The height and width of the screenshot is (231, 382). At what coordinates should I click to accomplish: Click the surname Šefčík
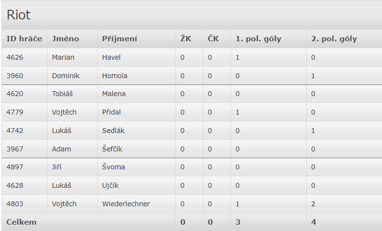(x=113, y=149)
